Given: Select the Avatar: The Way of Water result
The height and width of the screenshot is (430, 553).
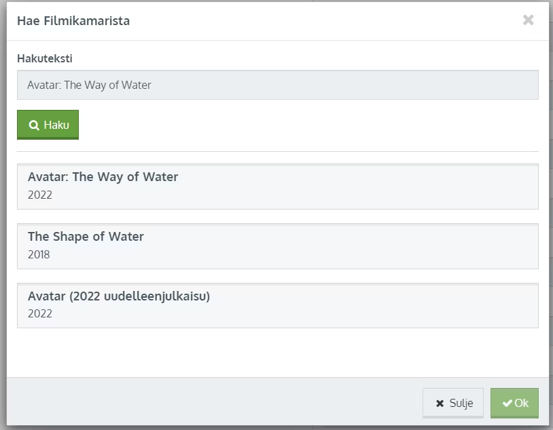Looking at the screenshot, I should pyautogui.click(x=103, y=177).
